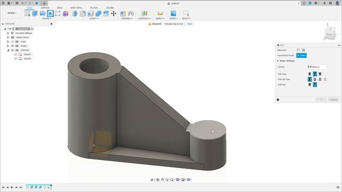Select the Press Pull tool
342x192 pixels.
point(75,13)
